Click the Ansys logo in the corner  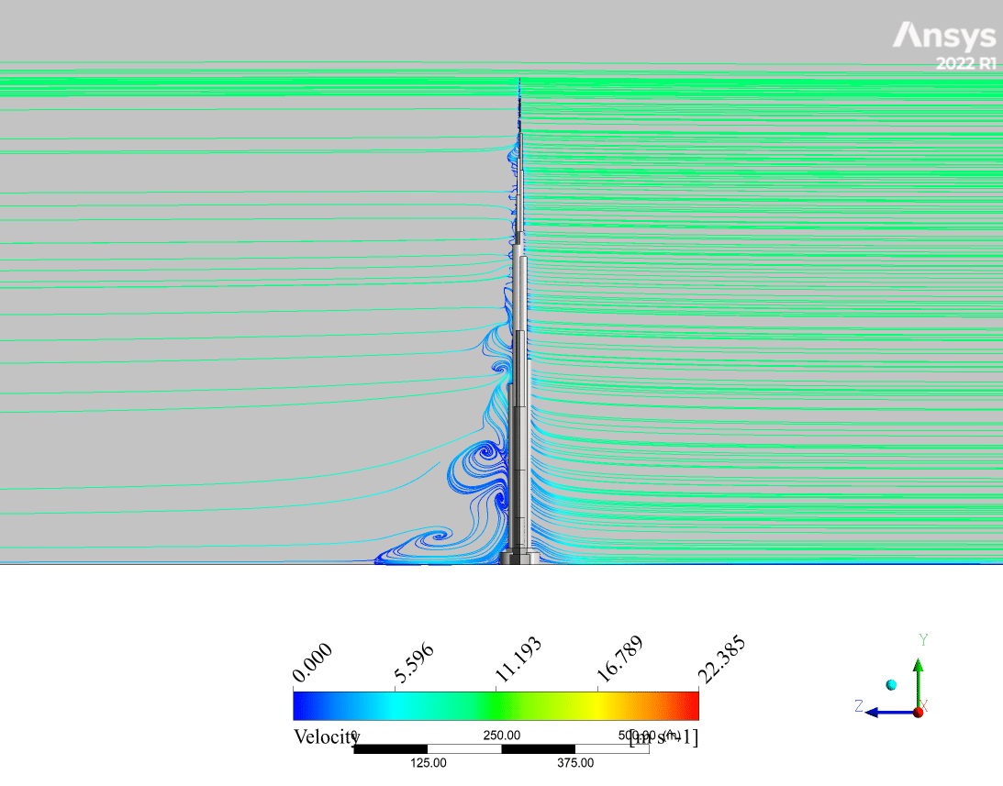[x=944, y=37]
